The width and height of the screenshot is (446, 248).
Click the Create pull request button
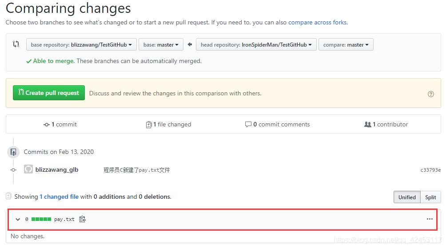(49, 93)
